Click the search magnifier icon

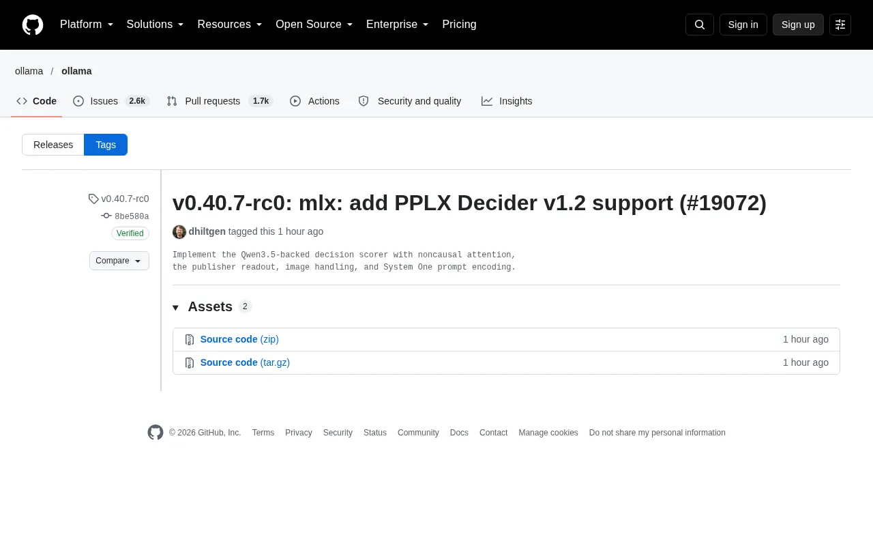point(700,25)
